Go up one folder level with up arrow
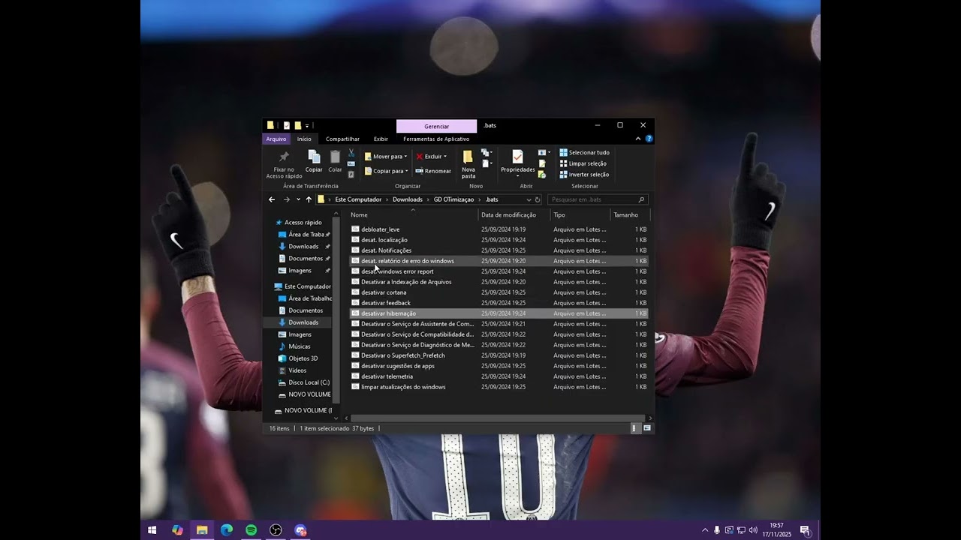 tap(309, 199)
